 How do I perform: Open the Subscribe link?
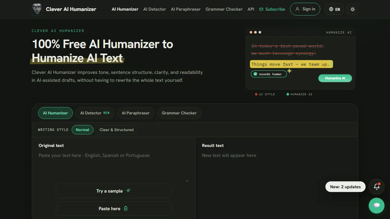pos(272,9)
